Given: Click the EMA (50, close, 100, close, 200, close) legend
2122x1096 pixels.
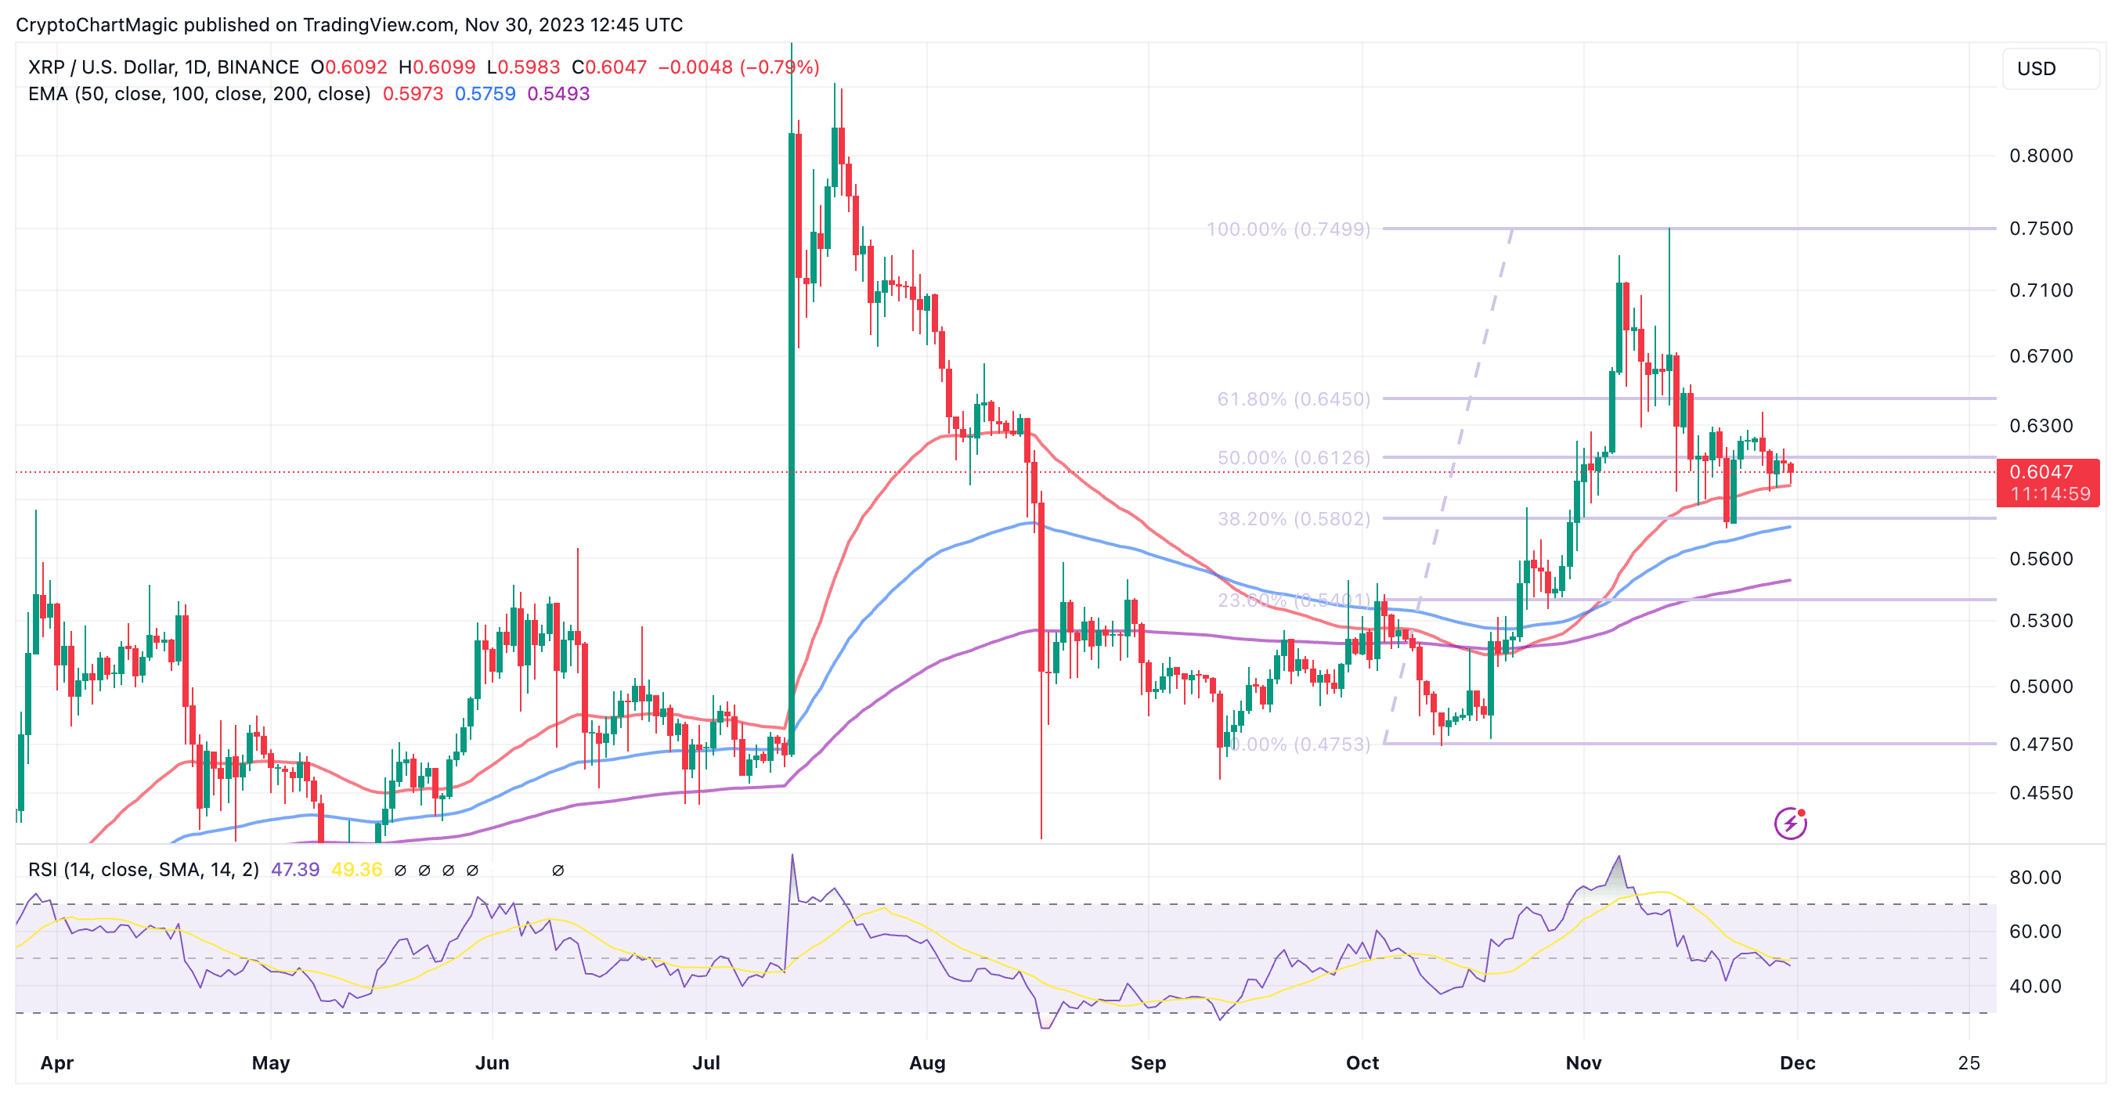Looking at the screenshot, I should coord(200,94).
